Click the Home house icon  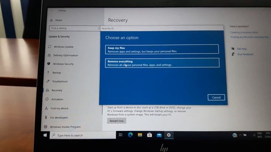coord(51,20)
